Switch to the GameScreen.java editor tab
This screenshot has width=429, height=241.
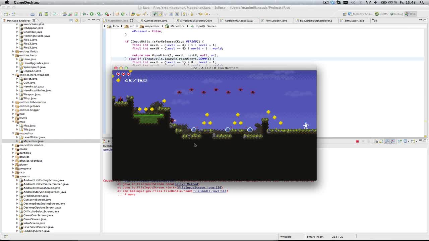(156, 20)
